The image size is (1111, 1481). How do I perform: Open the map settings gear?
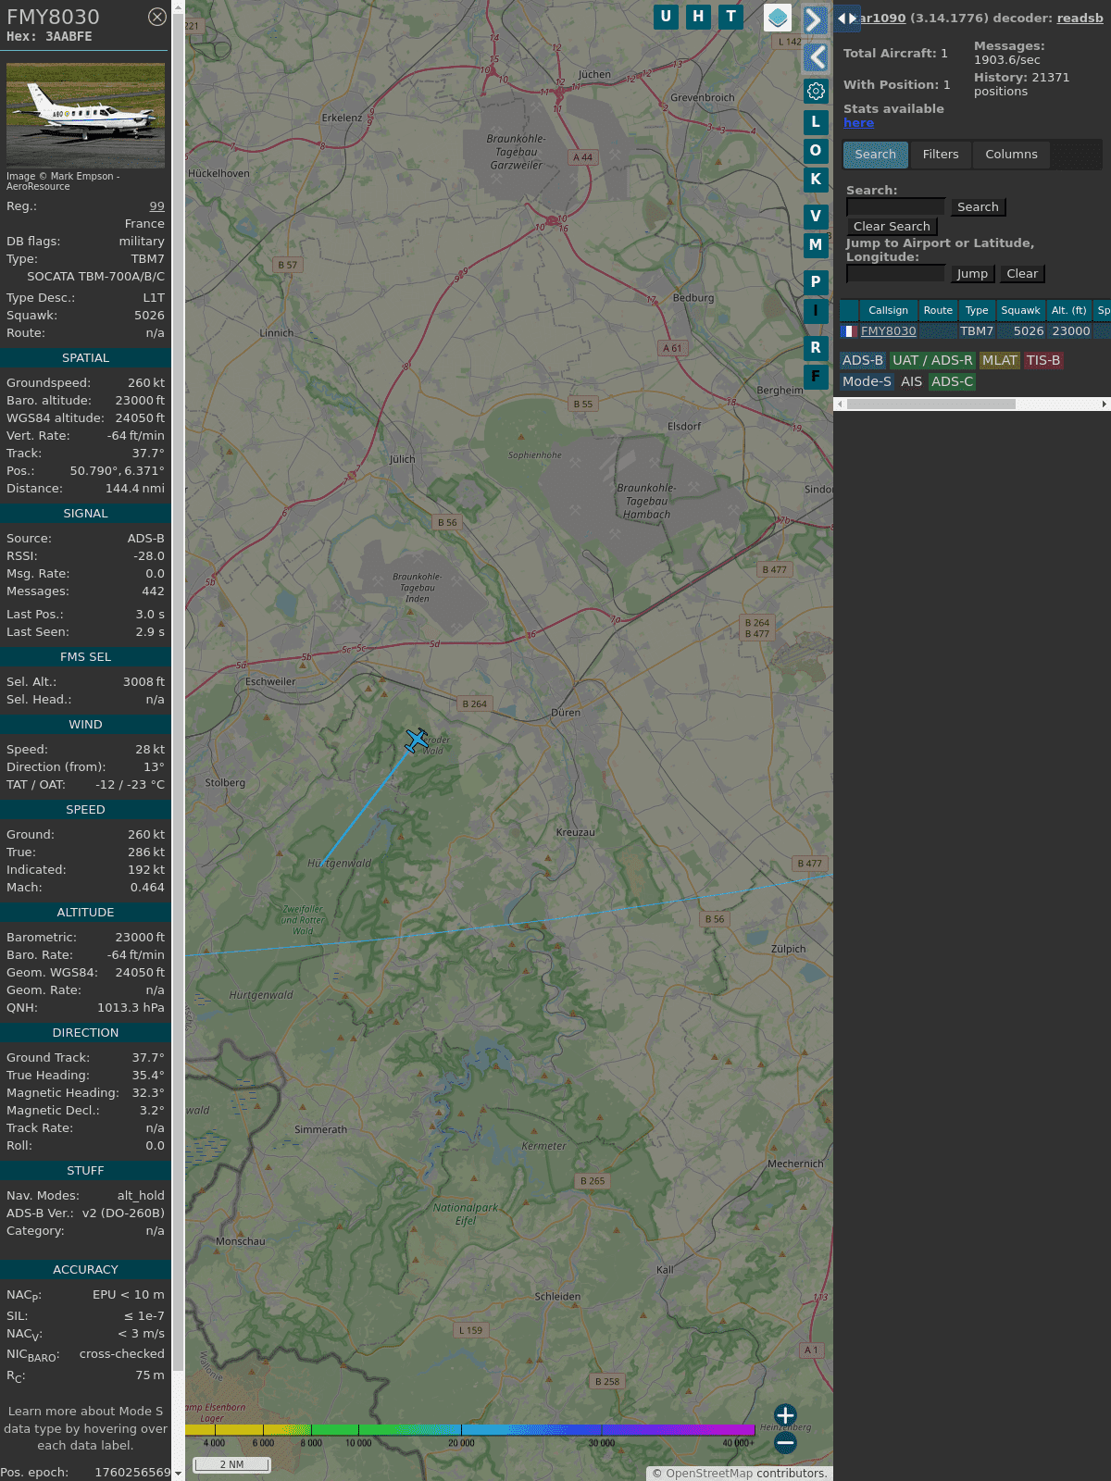(x=816, y=91)
